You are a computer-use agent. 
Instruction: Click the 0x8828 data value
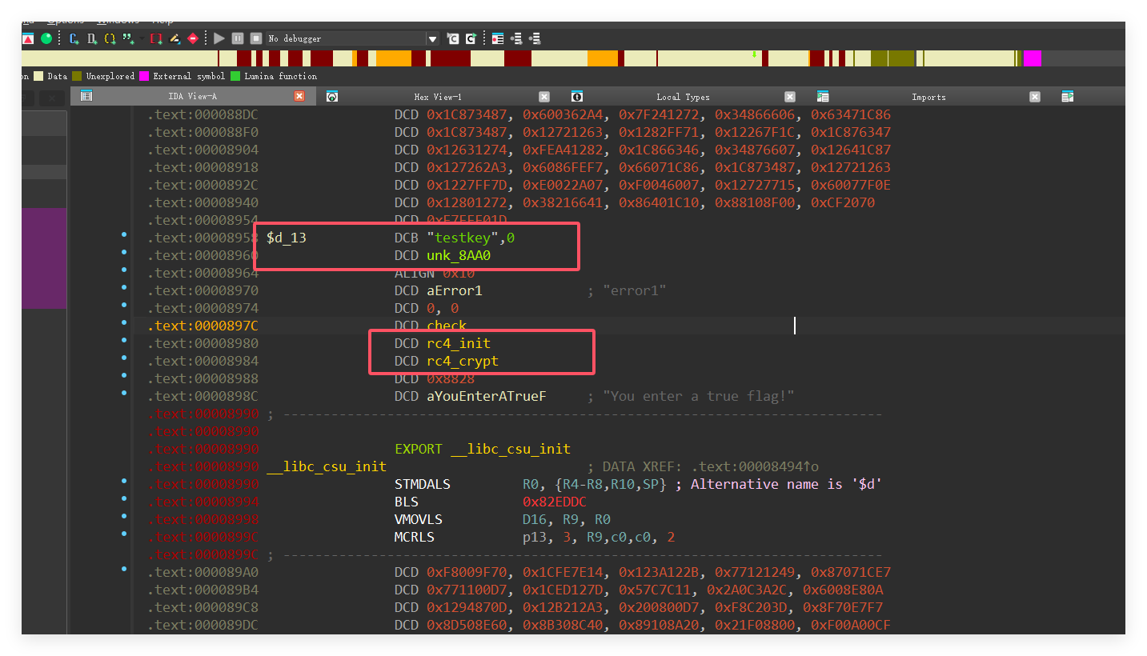tap(451, 378)
